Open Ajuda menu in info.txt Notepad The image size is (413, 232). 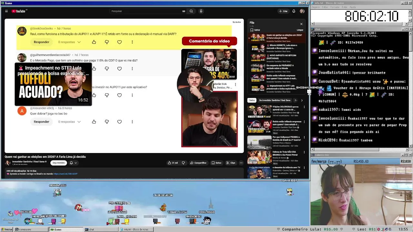[353, 7]
